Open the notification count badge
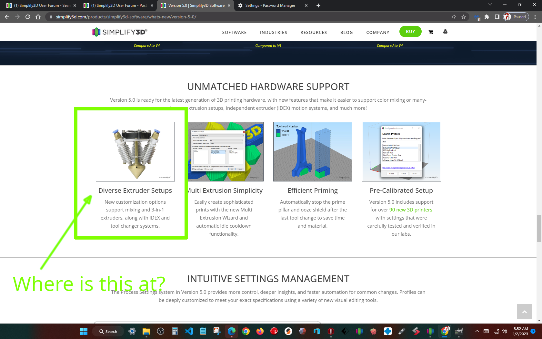This screenshot has height=339, width=542. click(533, 331)
